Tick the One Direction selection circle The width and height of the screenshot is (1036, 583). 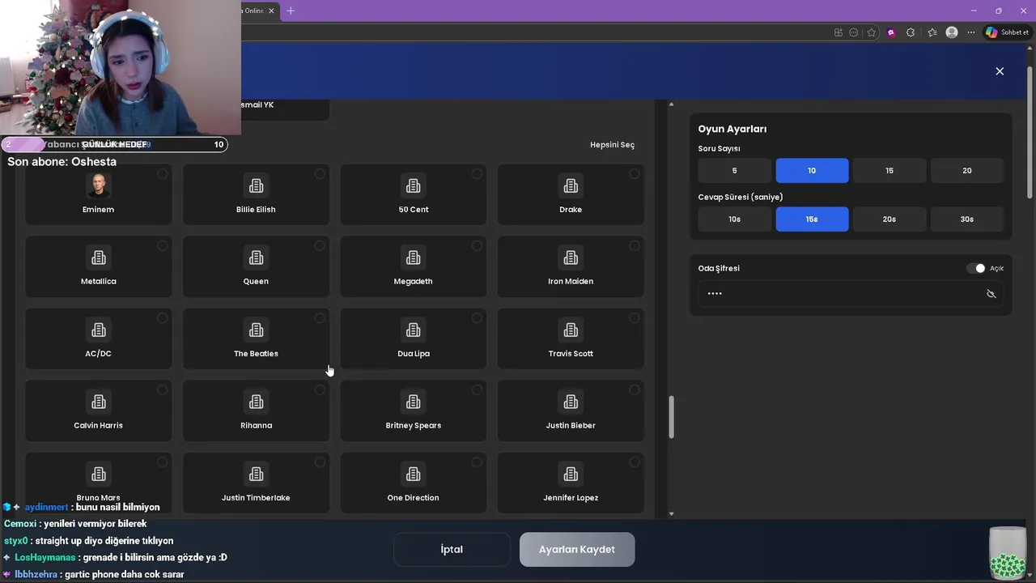point(477,462)
